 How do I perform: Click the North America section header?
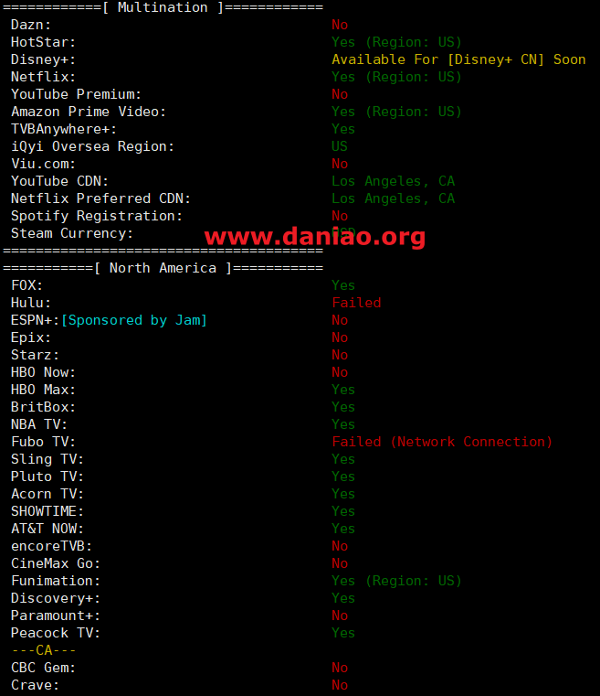163,268
